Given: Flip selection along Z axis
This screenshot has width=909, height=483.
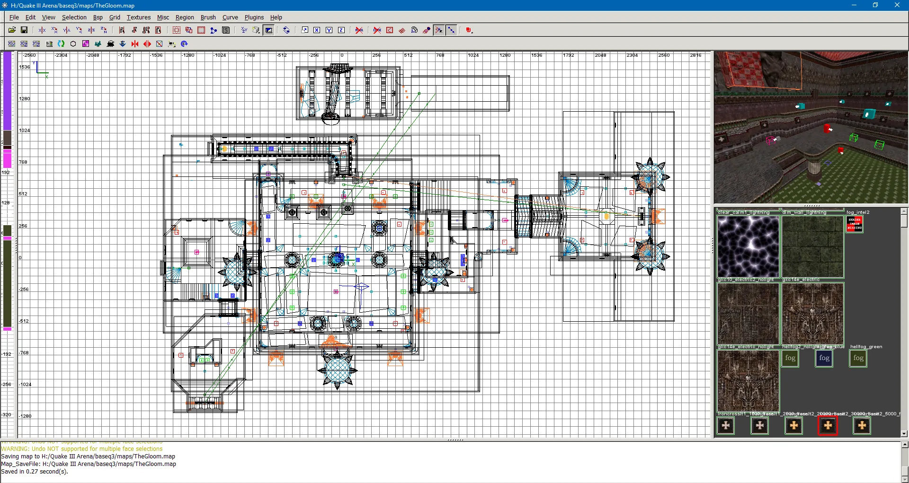Looking at the screenshot, I should [x=91, y=30].
